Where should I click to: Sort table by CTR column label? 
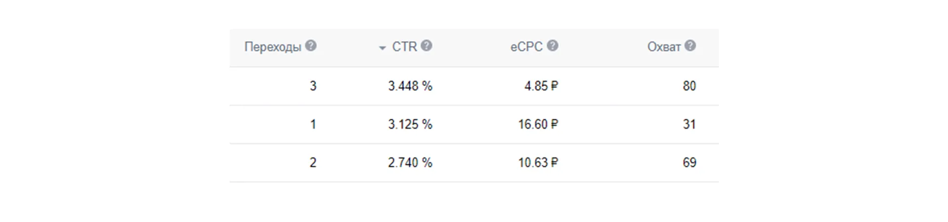[404, 47]
